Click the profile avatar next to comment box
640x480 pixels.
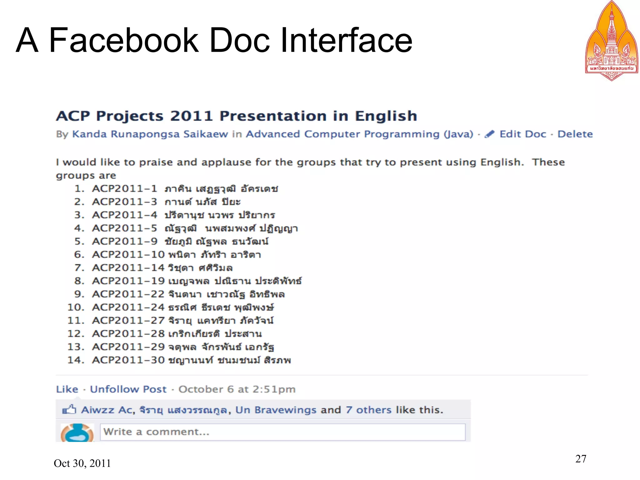tap(77, 432)
